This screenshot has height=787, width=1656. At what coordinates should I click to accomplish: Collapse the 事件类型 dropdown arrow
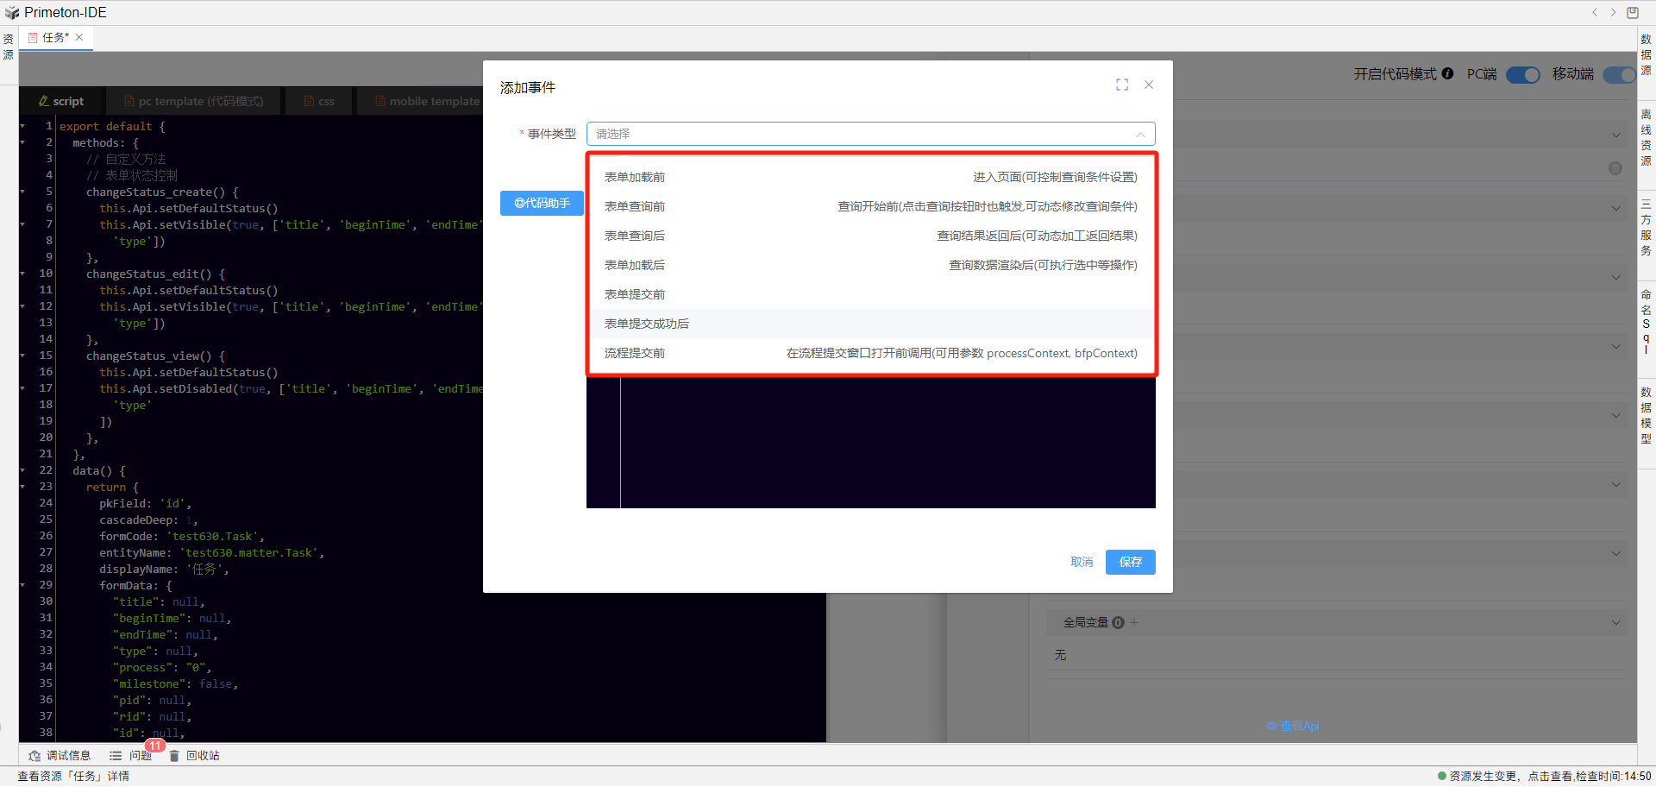click(1140, 134)
